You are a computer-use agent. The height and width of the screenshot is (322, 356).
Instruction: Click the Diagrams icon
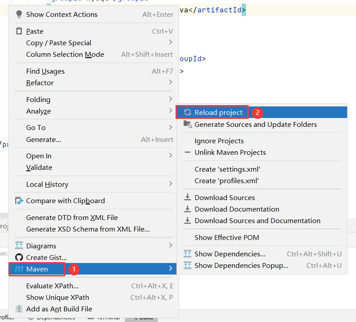[x=19, y=246]
